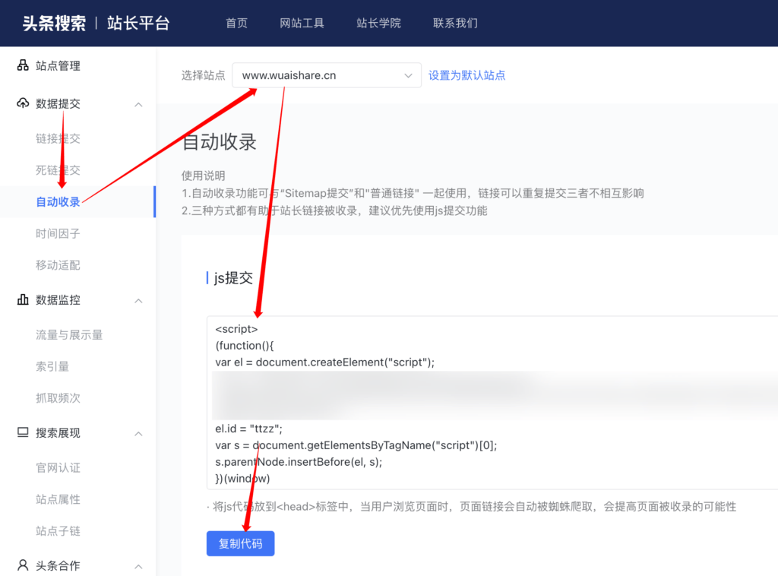Click the 搜索展现 section label
This screenshot has height=576, width=778.
tap(58, 433)
